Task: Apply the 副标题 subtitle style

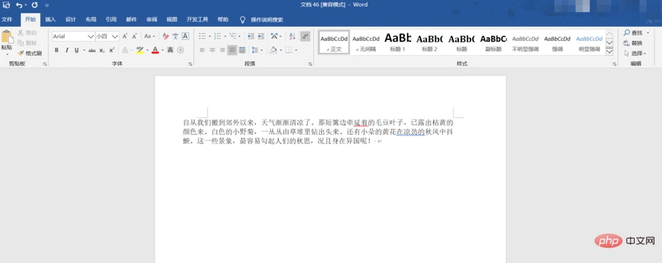Action: (x=494, y=42)
